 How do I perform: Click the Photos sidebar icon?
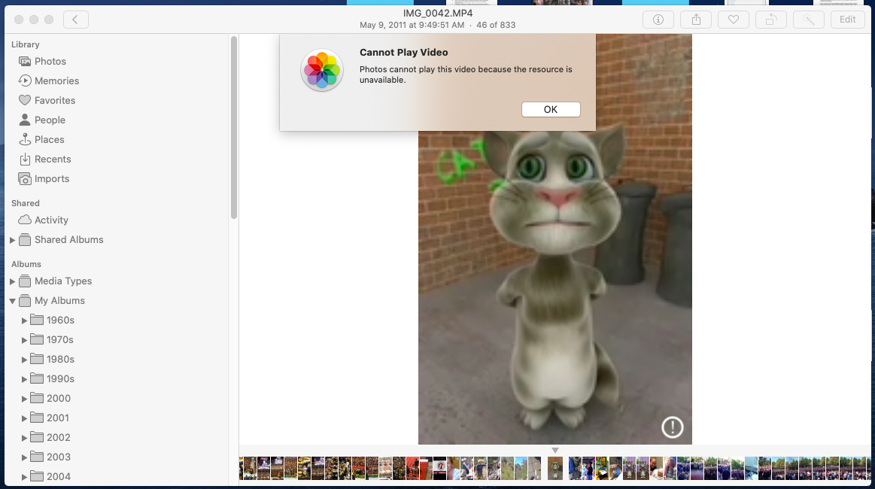[25, 62]
